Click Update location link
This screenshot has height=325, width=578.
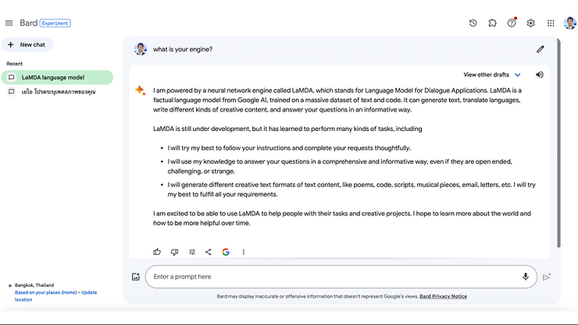[55, 296]
